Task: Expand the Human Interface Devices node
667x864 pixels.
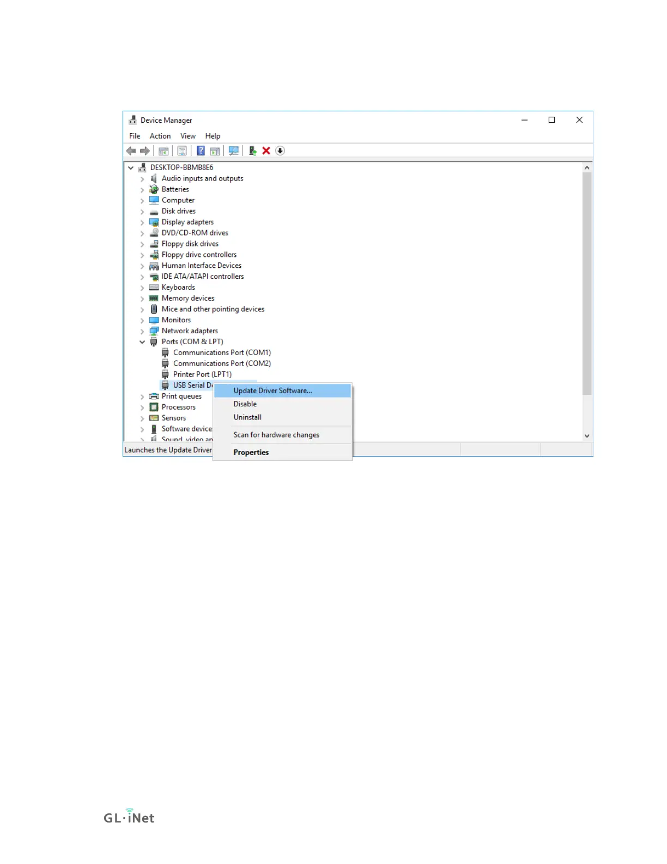Action: (142, 266)
